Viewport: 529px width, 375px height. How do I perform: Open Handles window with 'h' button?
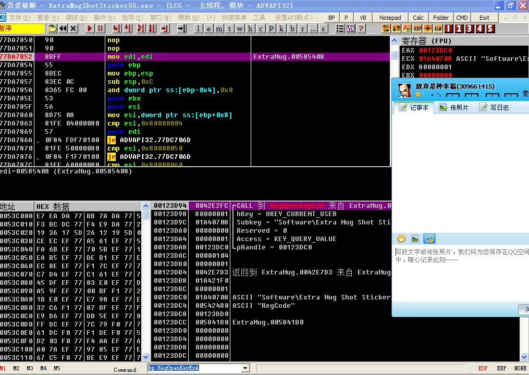pyautogui.click(x=250, y=29)
